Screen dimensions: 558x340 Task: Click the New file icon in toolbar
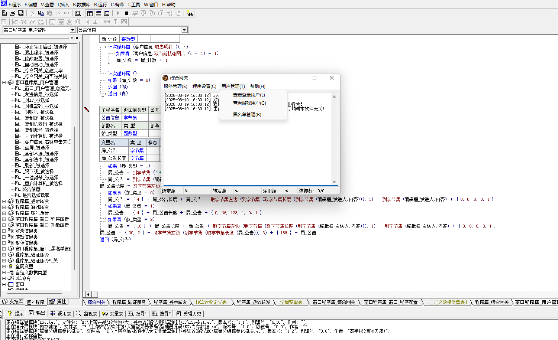click(x=4, y=13)
